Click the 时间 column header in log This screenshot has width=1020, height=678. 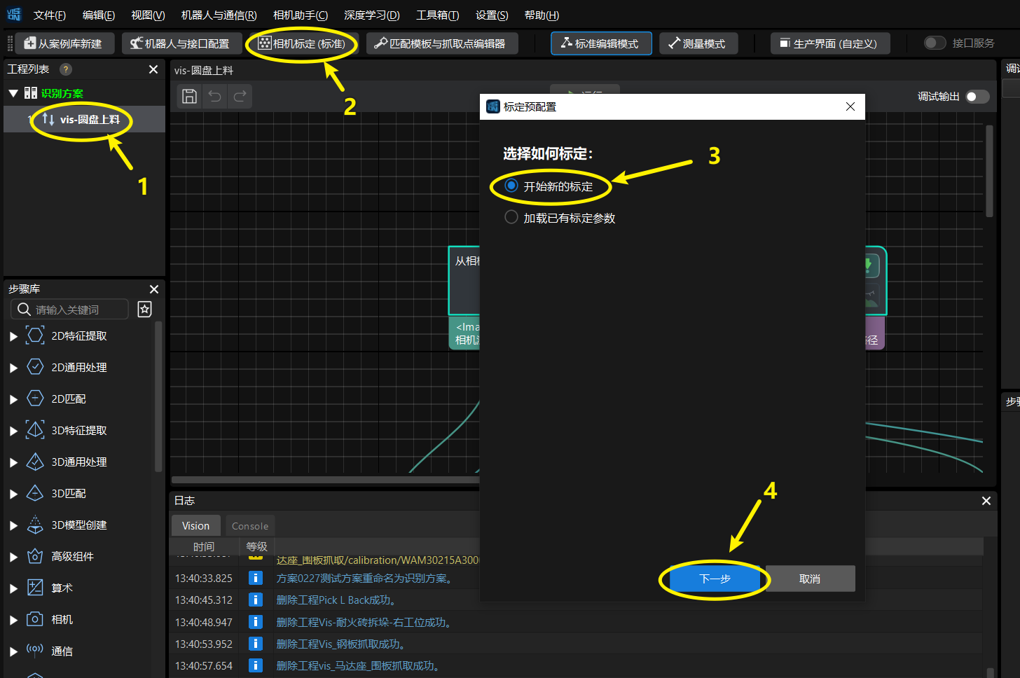204,546
